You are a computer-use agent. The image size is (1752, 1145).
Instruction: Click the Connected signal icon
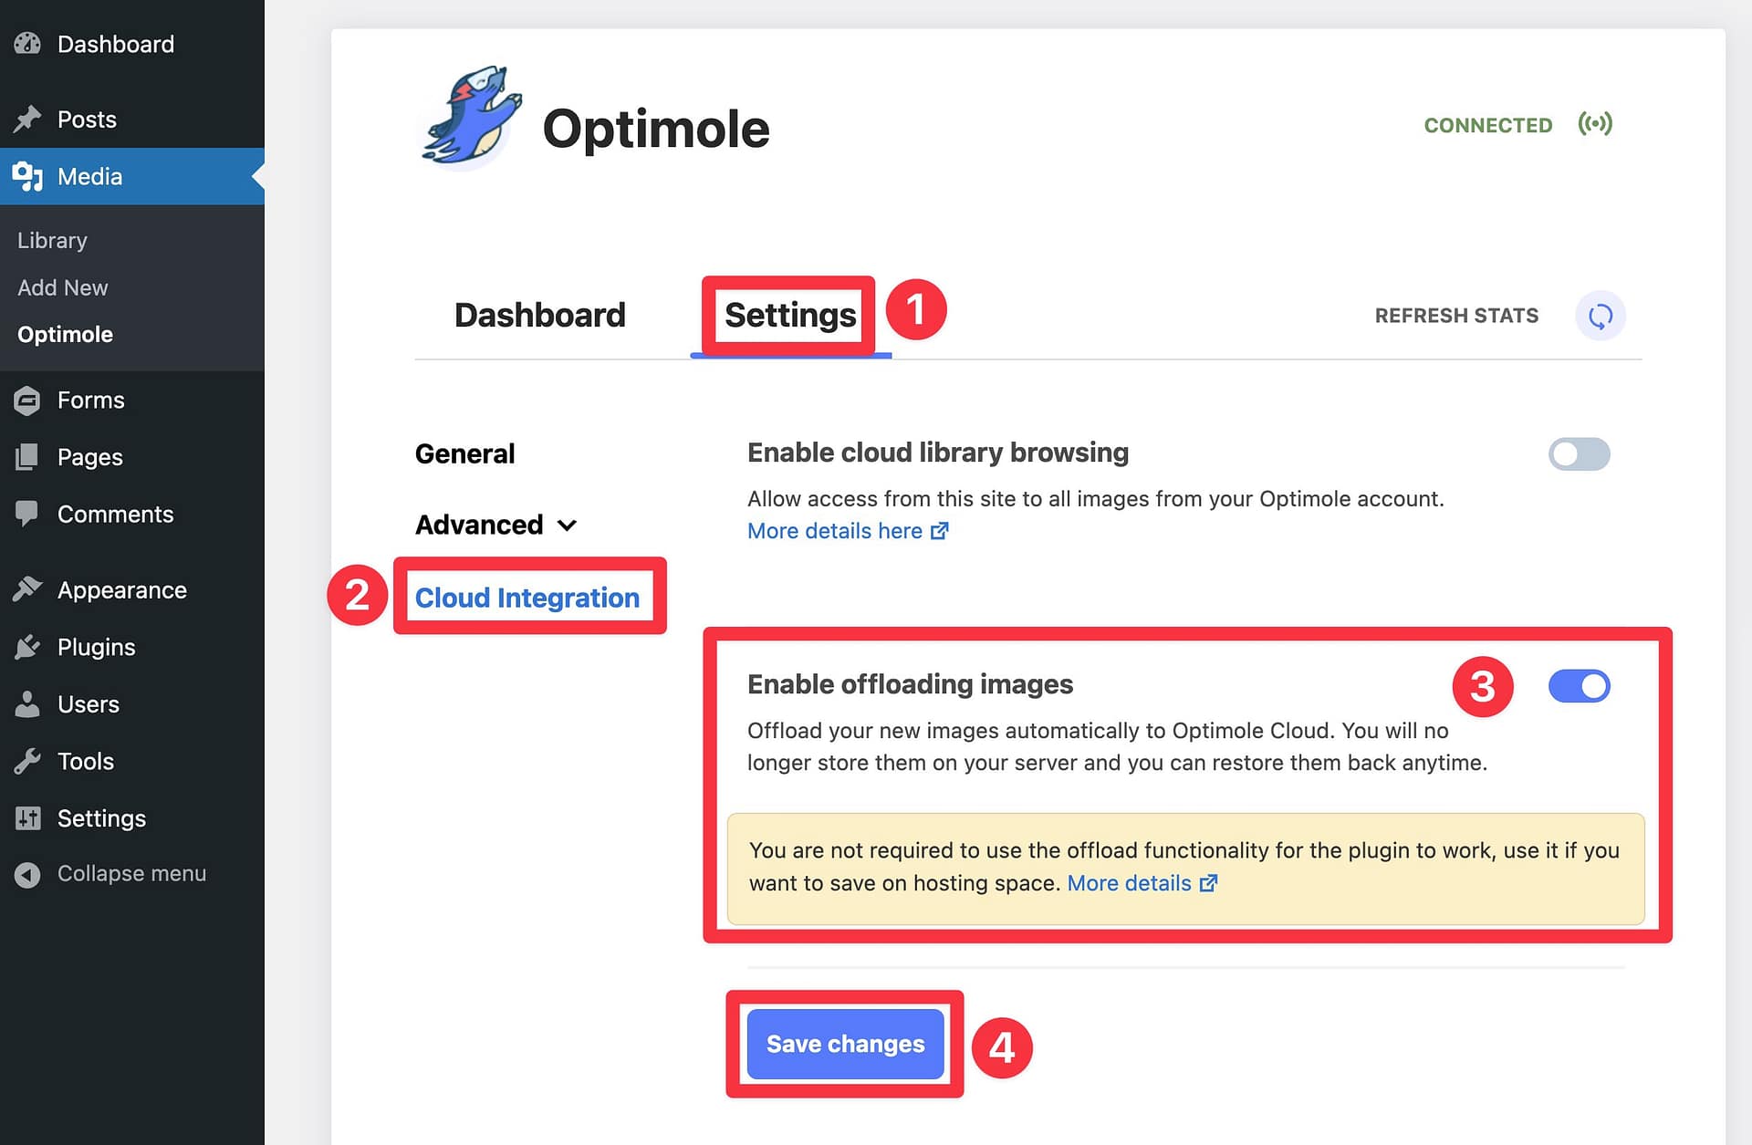click(1595, 125)
